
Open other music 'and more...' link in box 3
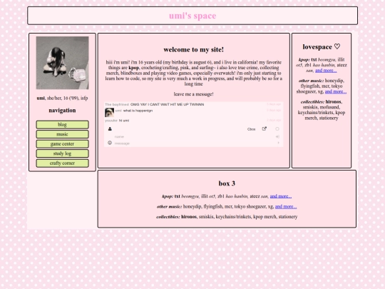[286, 206]
